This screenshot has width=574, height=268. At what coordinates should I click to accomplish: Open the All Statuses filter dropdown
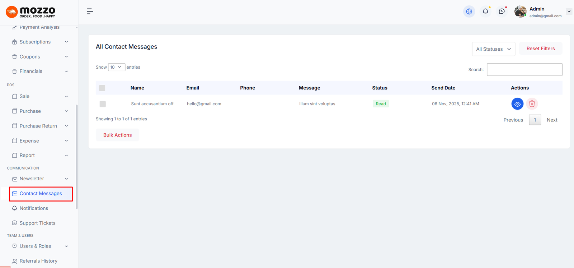[493, 49]
